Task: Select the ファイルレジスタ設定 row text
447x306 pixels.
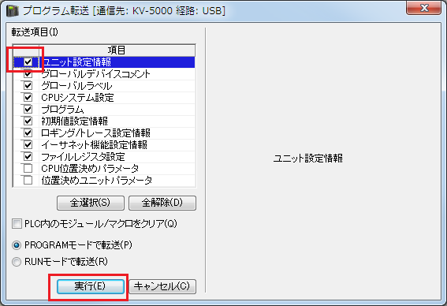Action: click(x=83, y=157)
